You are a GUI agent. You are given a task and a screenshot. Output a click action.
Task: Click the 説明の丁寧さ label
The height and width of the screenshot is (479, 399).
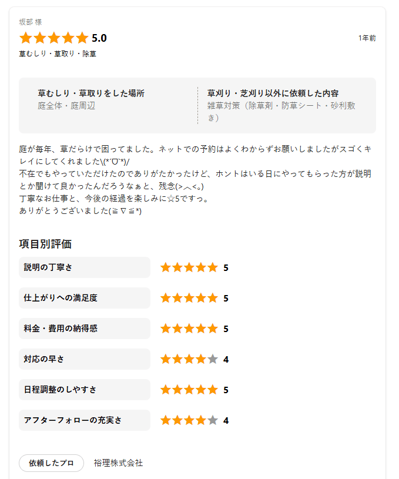tap(48, 267)
